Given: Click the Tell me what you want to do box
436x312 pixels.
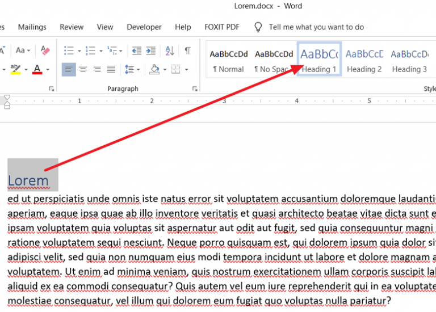Looking at the screenshot, I should pos(316,27).
